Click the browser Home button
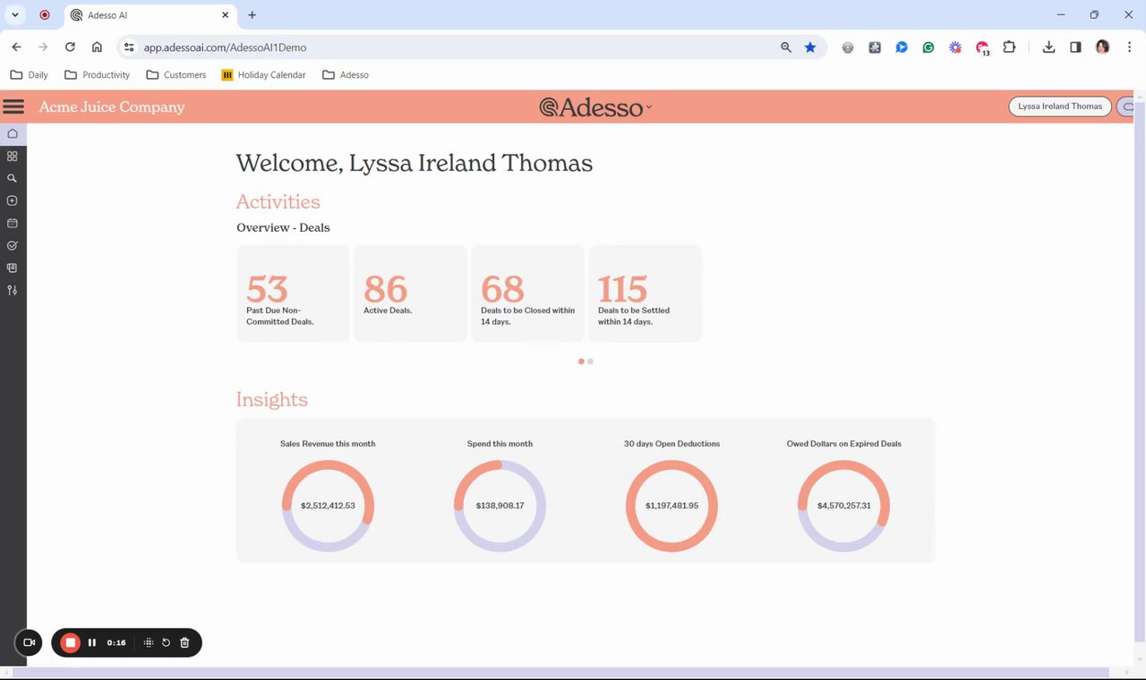Screen dimensions: 1146x680 [97, 47]
